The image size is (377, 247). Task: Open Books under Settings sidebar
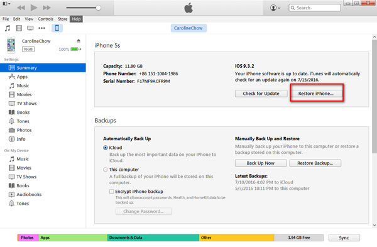(x=43, y=113)
